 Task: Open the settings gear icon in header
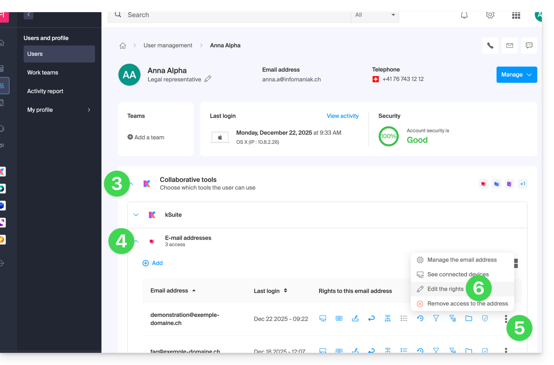click(x=490, y=15)
